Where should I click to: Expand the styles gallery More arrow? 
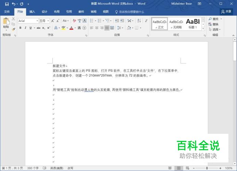point(203,28)
